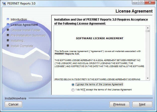Select "I accept the terms" radio button
Image resolution: width=157 pixels, height=112 pixels.
pyautogui.click(x=73, y=85)
